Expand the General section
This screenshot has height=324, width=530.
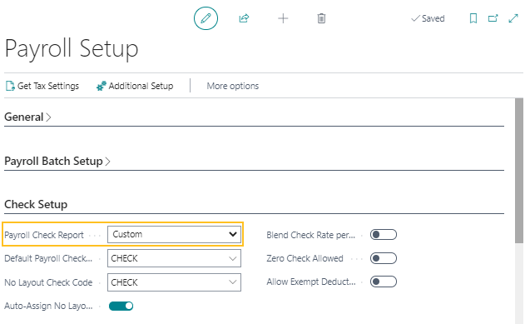[27, 117]
